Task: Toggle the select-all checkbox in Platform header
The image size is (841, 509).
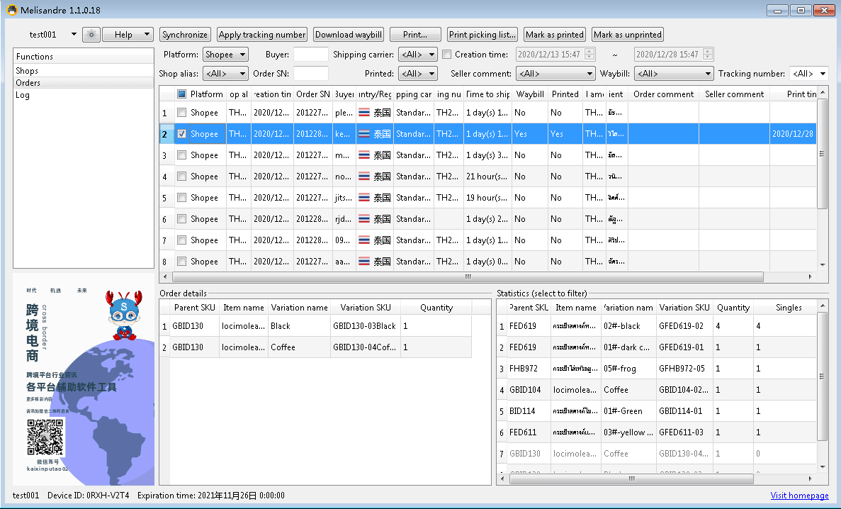Action: pos(182,94)
